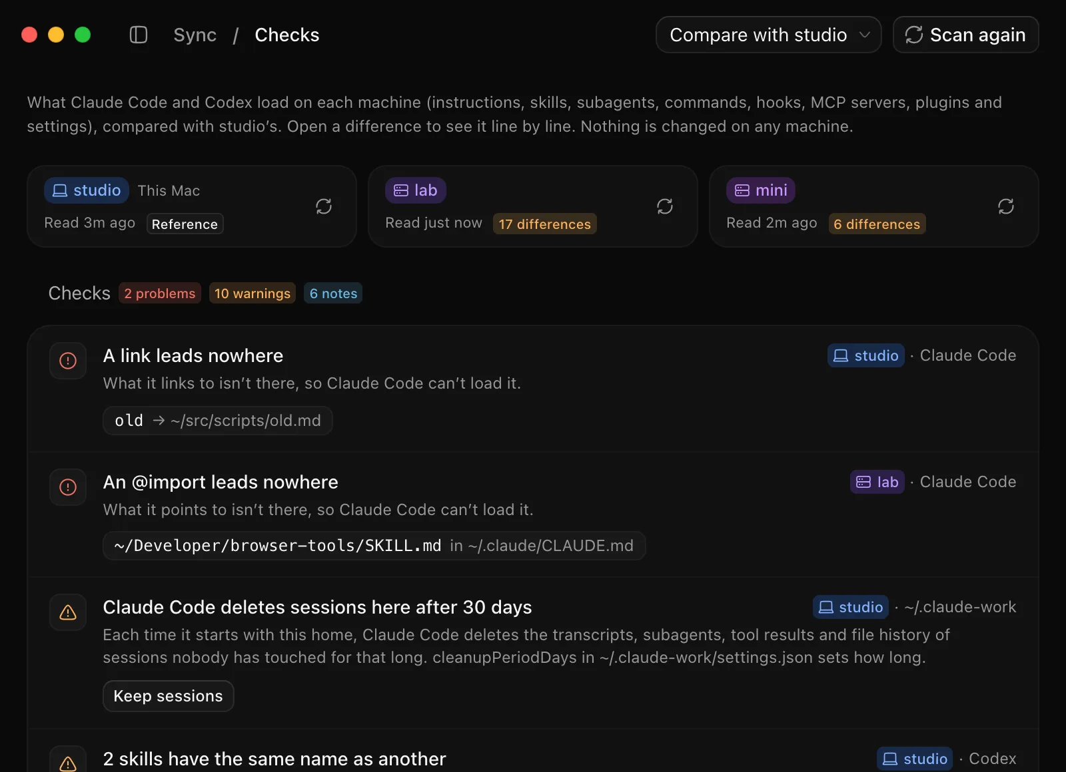Click studio tag on the '2 skills' row
This screenshot has width=1066, height=772.
point(915,759)
